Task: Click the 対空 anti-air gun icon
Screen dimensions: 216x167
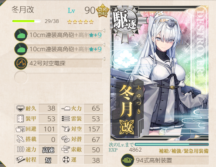Action: 66,129
